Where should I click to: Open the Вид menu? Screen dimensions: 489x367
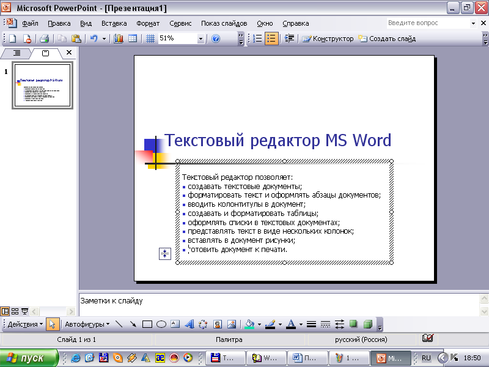tap(86, 23)
